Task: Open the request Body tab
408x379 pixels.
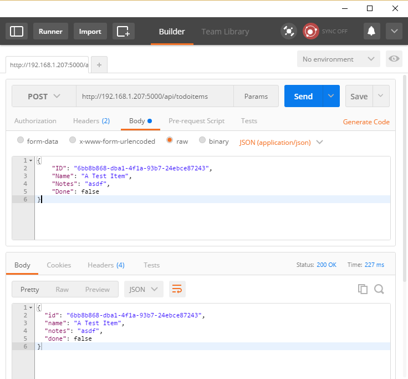Action: click(x=140, y=121)
